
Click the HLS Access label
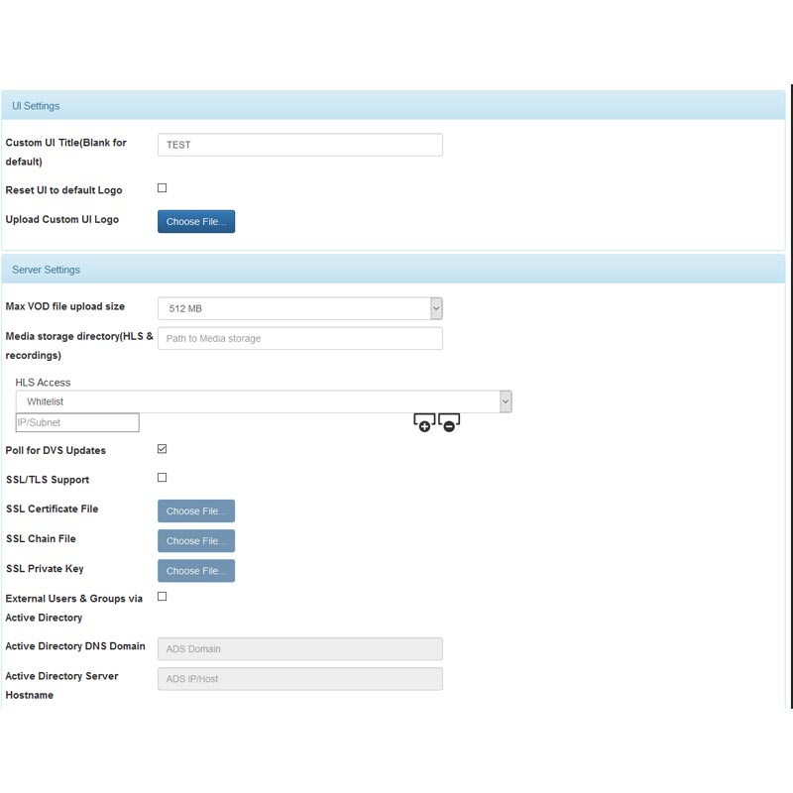click(x=44, y=383)
